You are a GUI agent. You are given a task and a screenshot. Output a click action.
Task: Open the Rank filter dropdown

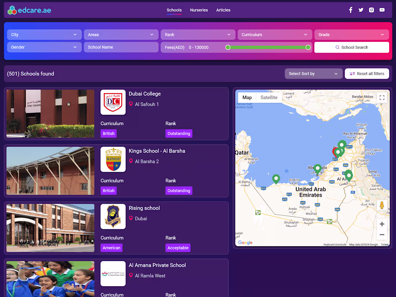coord(198,35)
